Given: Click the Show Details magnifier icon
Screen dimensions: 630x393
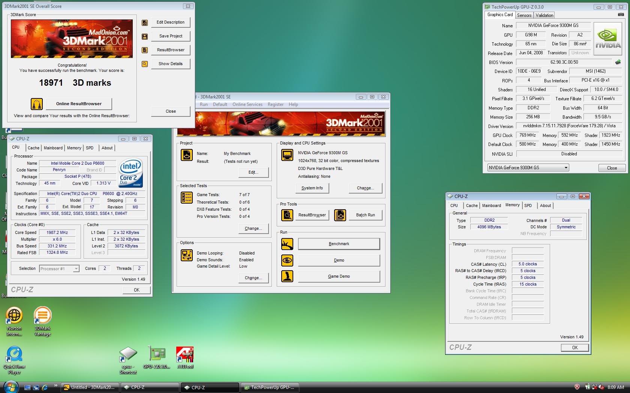Looking at the screenshot, I should coord(145,64).
